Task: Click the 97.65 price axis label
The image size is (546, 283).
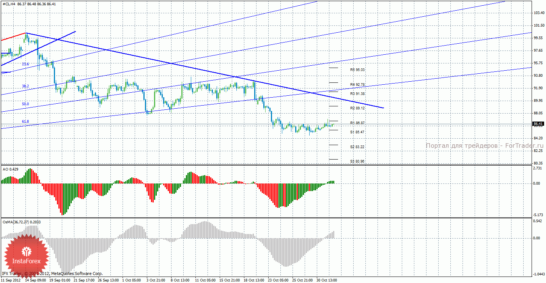Action: [539, 51]
